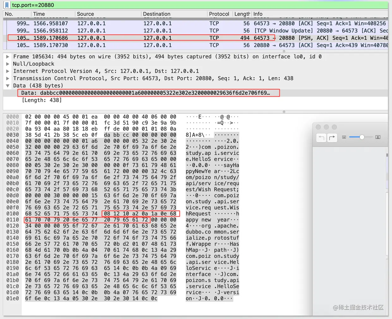The width and height of the screenshot is (392, 319).
Task: Click the large thumbnail zoom-in icon
Action: [x=378, y=137]
